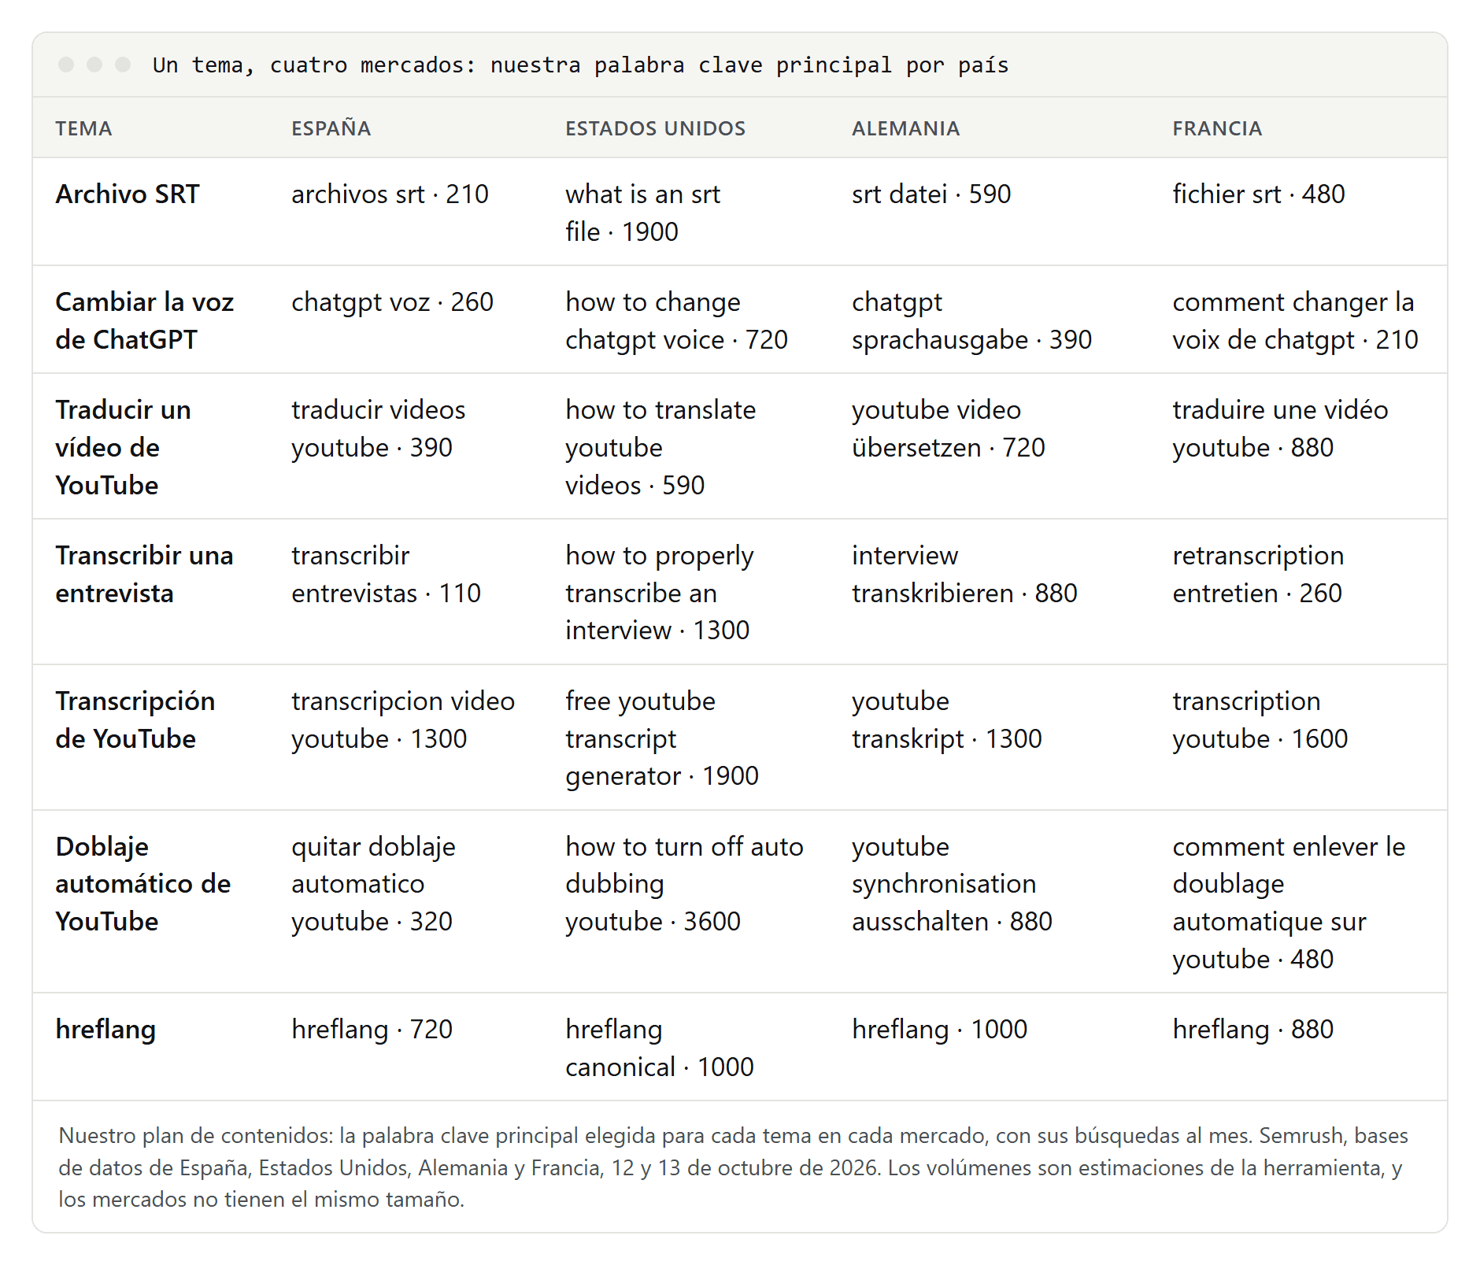Screen dimensions: 1480x1265
Task: Click the Transcribir una entrevista topic
Action: [x=145, y=574]
